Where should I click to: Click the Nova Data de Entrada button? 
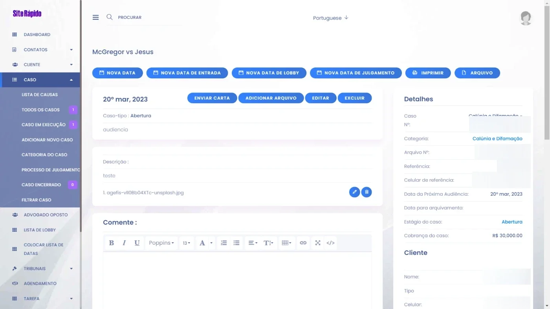187,73
